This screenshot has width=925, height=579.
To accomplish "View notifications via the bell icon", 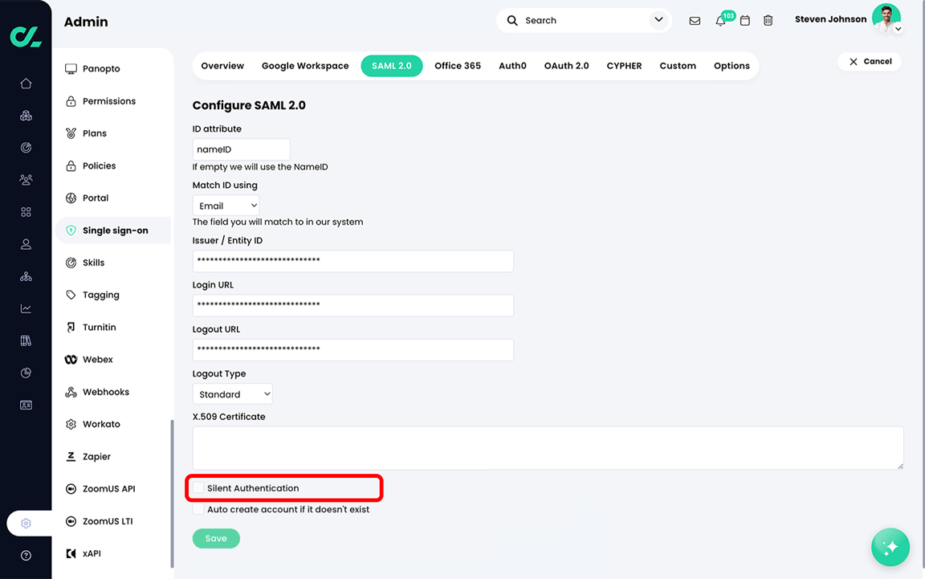I will [x=719, y=20].
